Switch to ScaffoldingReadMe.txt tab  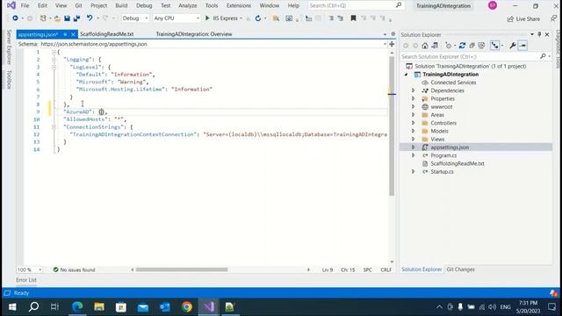[107, 34]
